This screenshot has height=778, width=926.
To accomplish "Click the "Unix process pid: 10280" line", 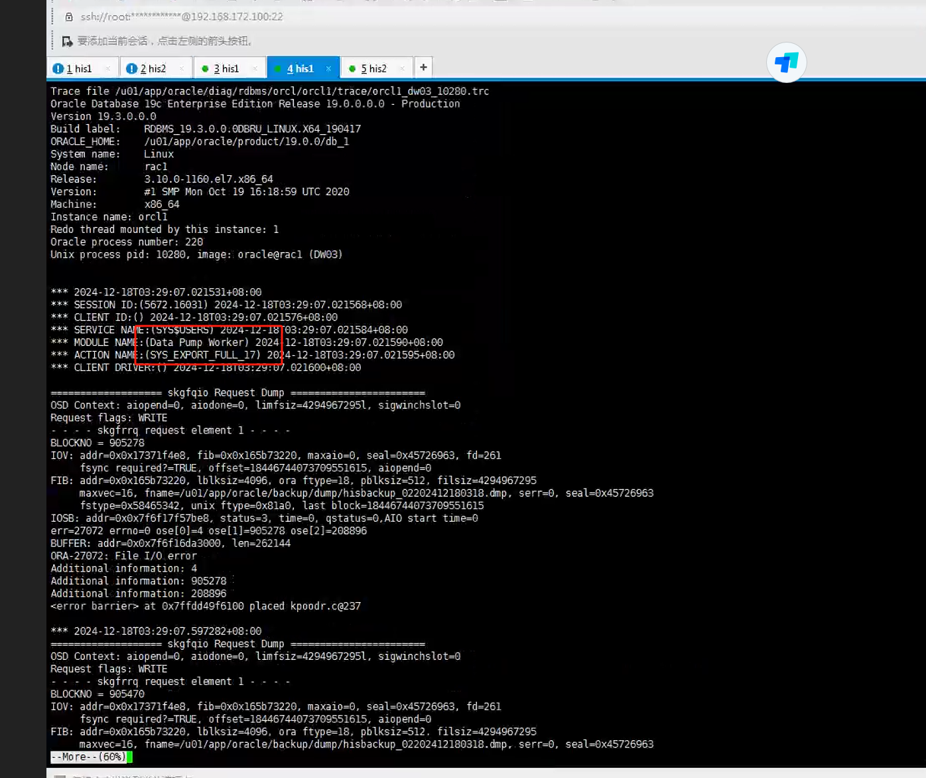I will tap(196, 255).
